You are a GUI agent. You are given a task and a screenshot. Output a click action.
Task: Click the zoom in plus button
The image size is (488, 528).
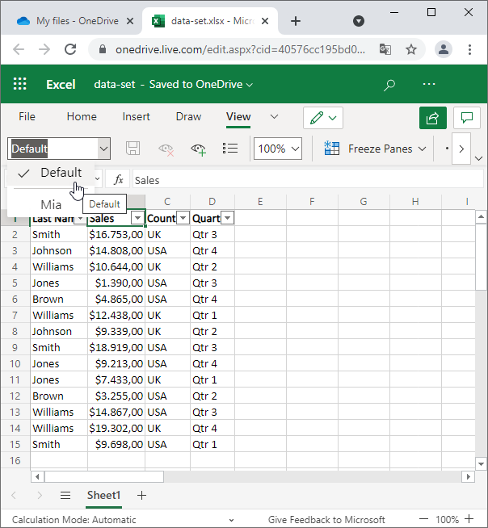[471, 520]
